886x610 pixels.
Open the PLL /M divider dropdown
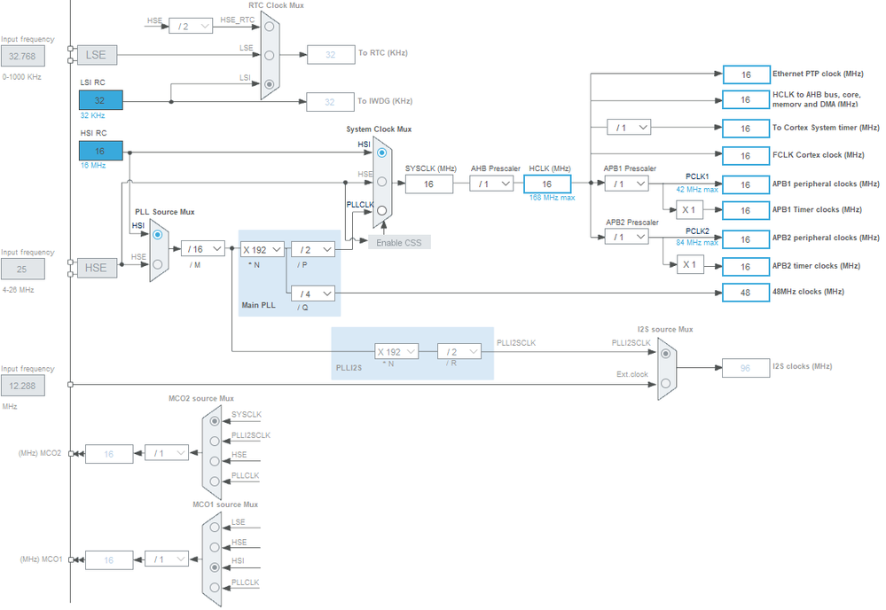pos(203,248)
